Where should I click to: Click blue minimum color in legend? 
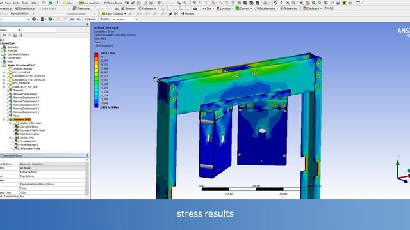[96, 105]
